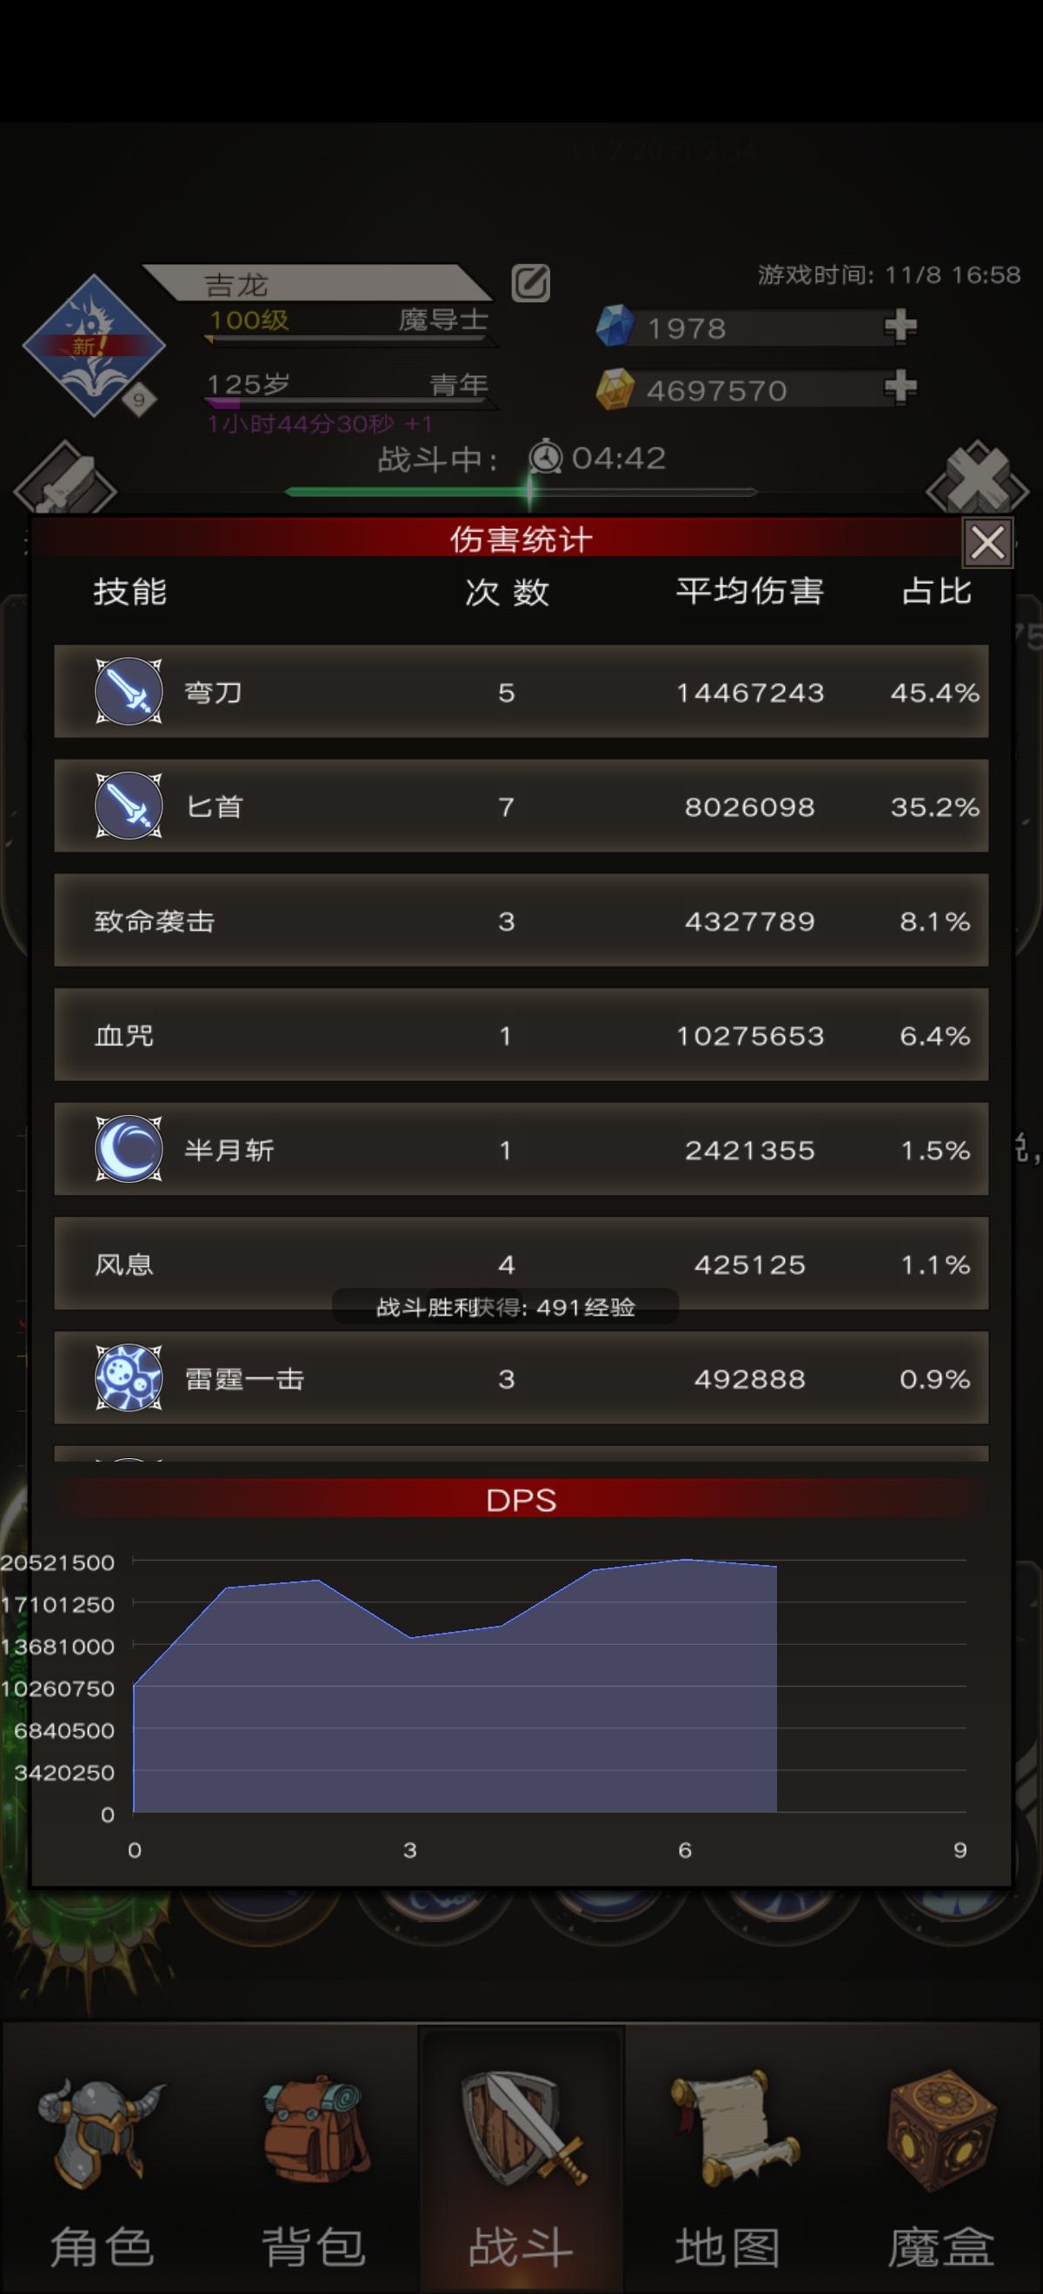Viewport: 1043px width, 2294px height.
Task: Click the 致命袭击 skill row
Action: click(521, 920)
